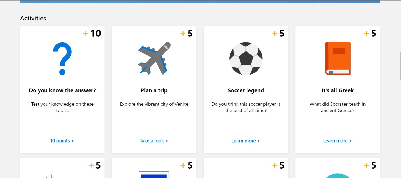
Task: Click the Socrates question text
Action: 338,107
